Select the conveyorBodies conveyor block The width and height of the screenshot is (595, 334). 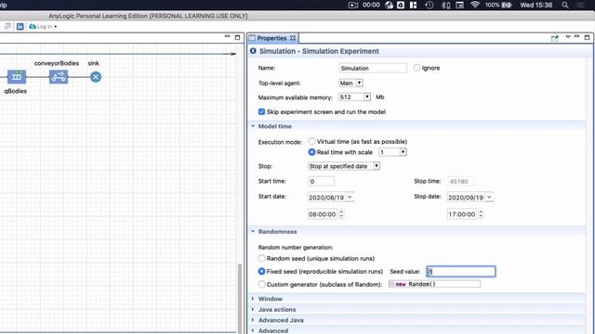click(x=59, y=77)
